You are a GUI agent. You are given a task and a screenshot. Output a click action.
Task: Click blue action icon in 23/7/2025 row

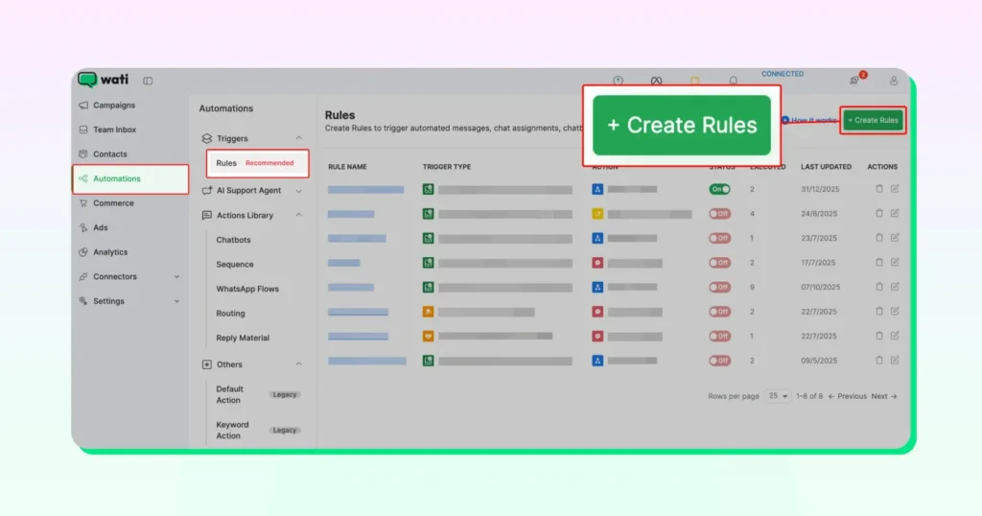(597, 238)
